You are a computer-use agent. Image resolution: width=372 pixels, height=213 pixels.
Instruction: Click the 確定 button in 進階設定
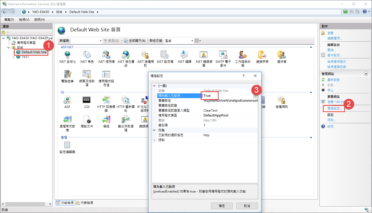pyautogui.click(x=222, y=206)
